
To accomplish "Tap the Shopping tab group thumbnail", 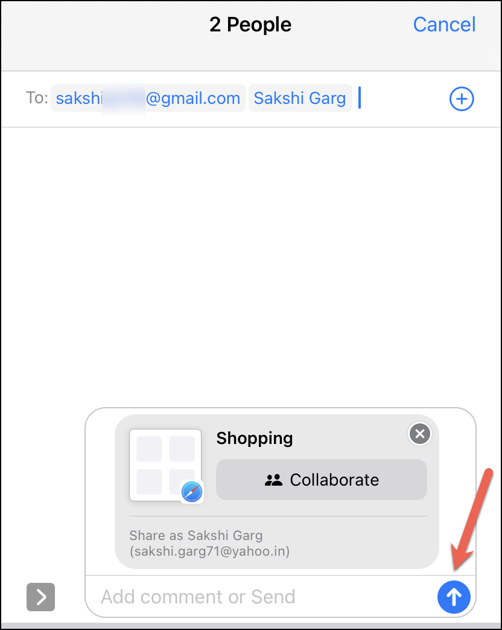I will (165, 465).
